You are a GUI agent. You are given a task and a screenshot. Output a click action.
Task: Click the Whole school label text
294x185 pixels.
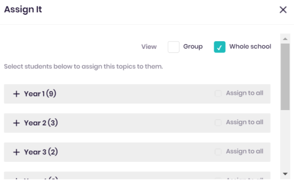[250, 46]
